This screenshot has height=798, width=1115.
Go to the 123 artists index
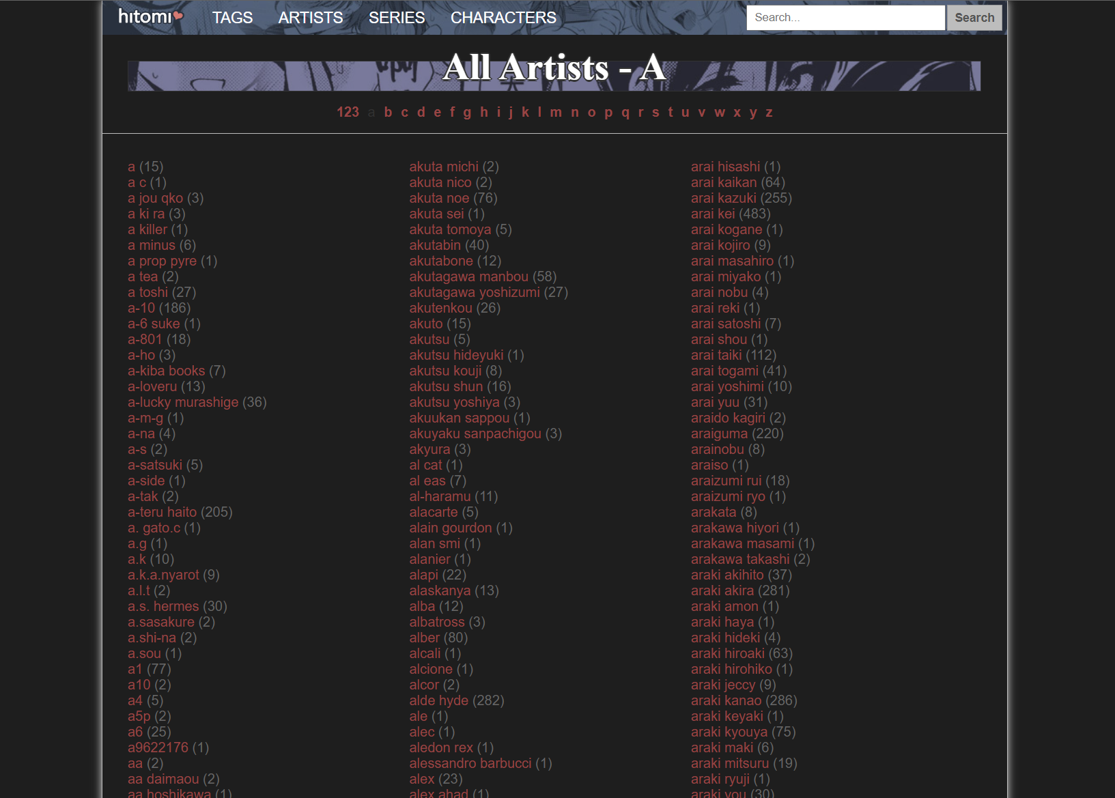pyautogui.click(x=348, y=113)
